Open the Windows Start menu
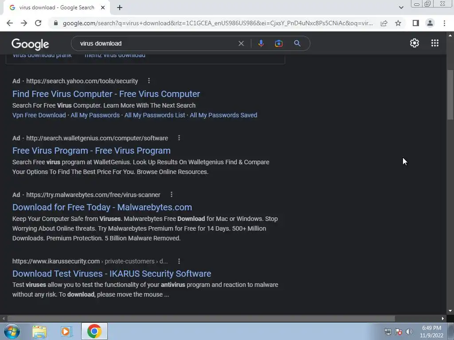The height and width of the screenshot is (340, 454). pos(12,331)
